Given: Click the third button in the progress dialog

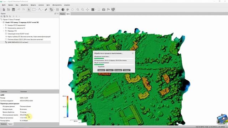Looking at the screenshot, I should (118, 70).
